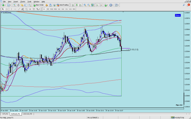Select the Text Label tool
This screenshot has width=191, height=119.
[34, 9]
